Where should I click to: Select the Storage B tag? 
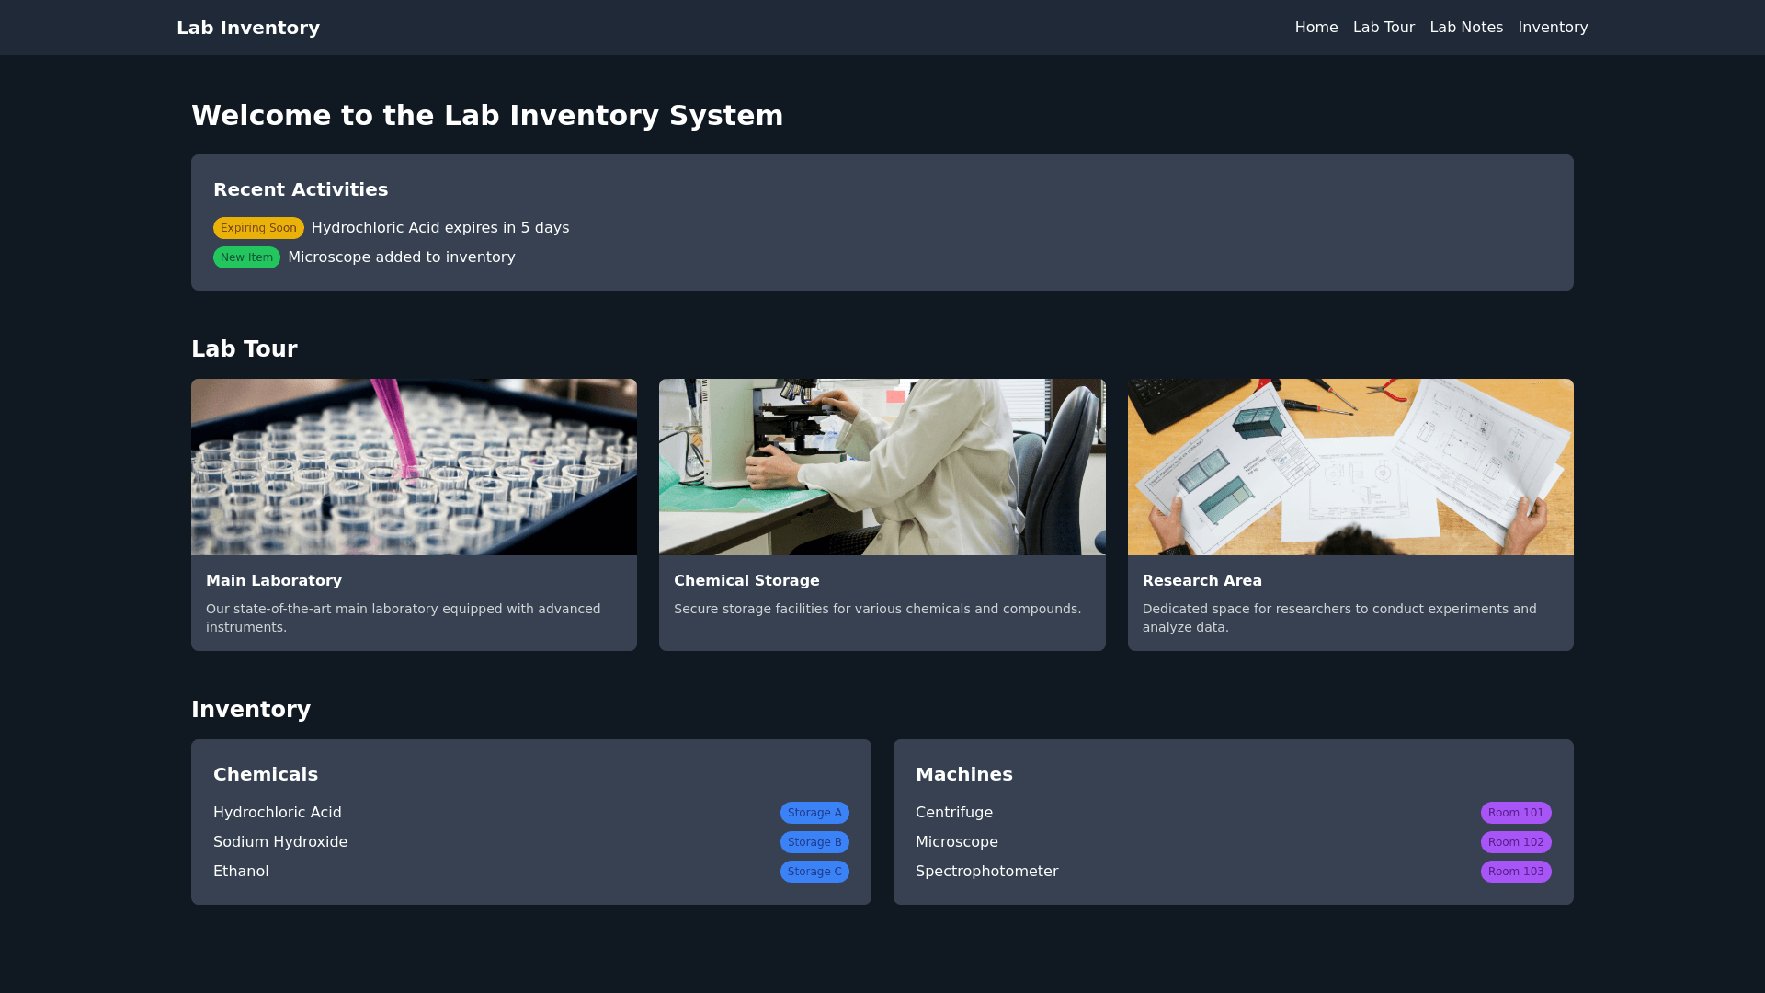tap(814, 842)
